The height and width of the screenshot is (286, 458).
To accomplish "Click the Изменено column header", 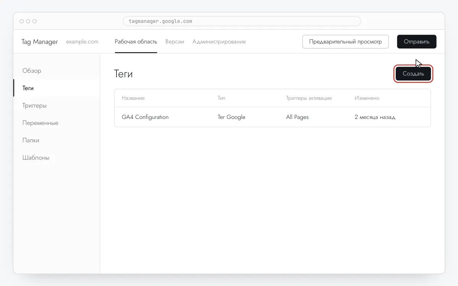I will (367, 98).
